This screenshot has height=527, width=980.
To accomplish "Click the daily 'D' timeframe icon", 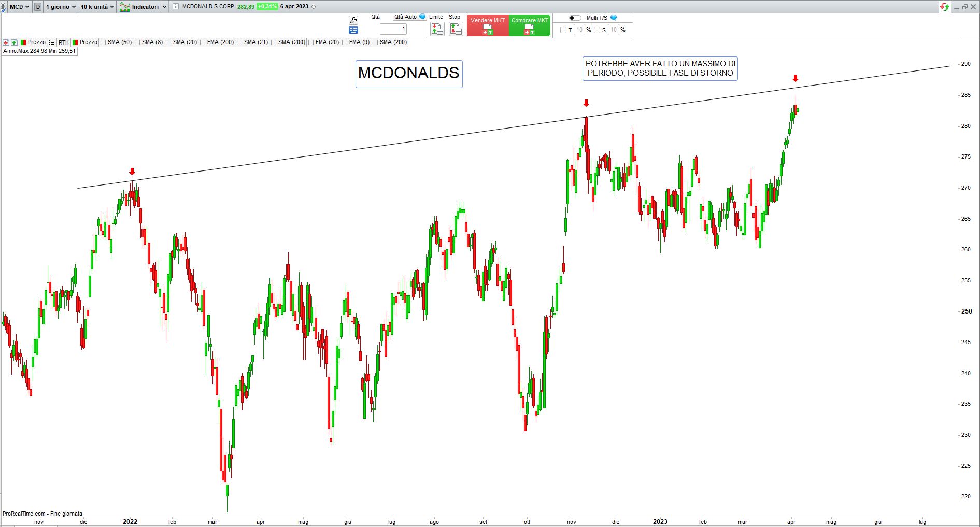I will click(x=38, y=7).
